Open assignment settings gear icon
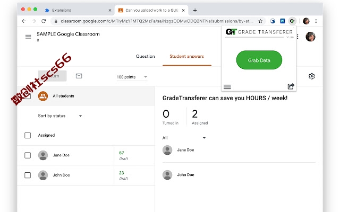This screenshot has width=340, height=212. 312,76
